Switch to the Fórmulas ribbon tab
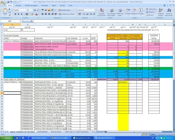Screen dimensions: 175x140 tap(45, 6)
